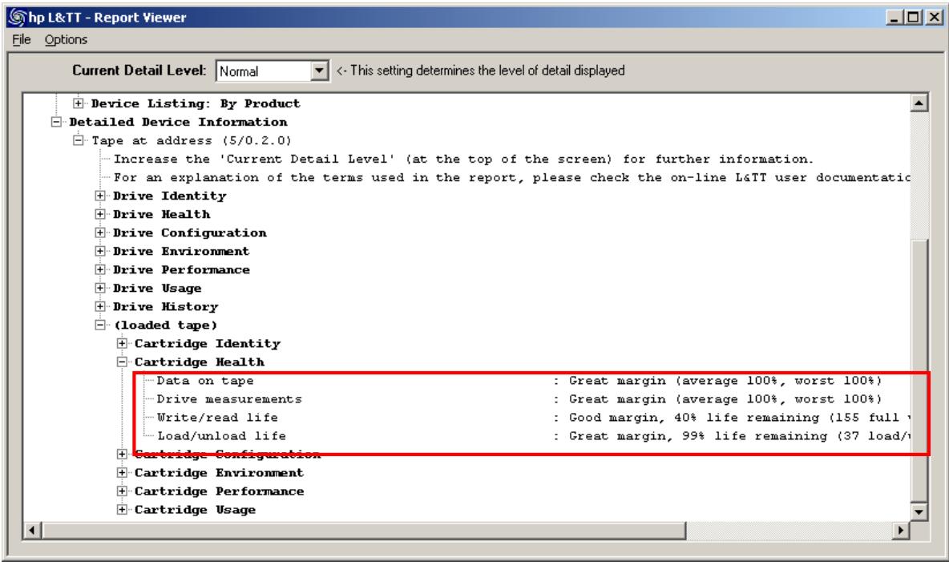Viewport: 949px width, 562px height.
Task: Collapse Detailed Device Information node
Action: [56, 122]
